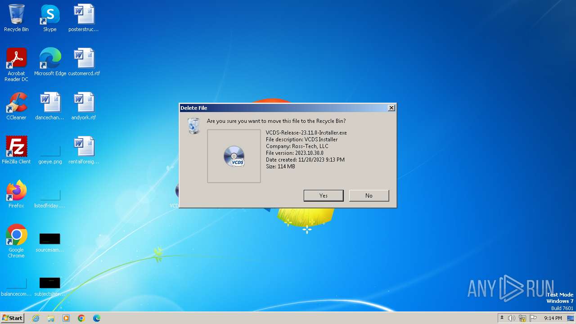Select the 'Company: Ross-Tech, LLC' line
This screenshot has height=324, width=576.
[x=297, y=146]
